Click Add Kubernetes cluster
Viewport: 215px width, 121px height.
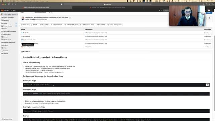point(87,25)
